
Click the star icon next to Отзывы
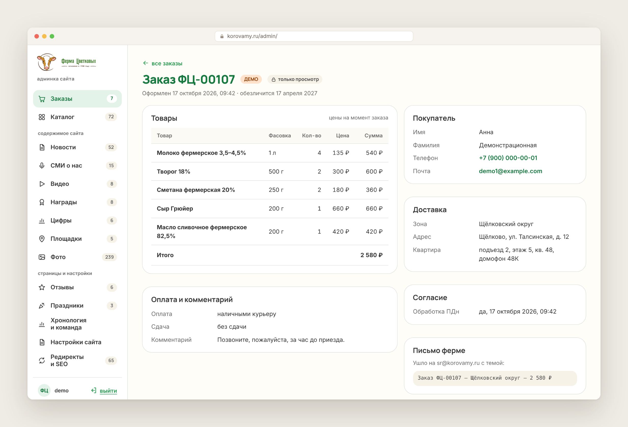click(x=42, y=287)
